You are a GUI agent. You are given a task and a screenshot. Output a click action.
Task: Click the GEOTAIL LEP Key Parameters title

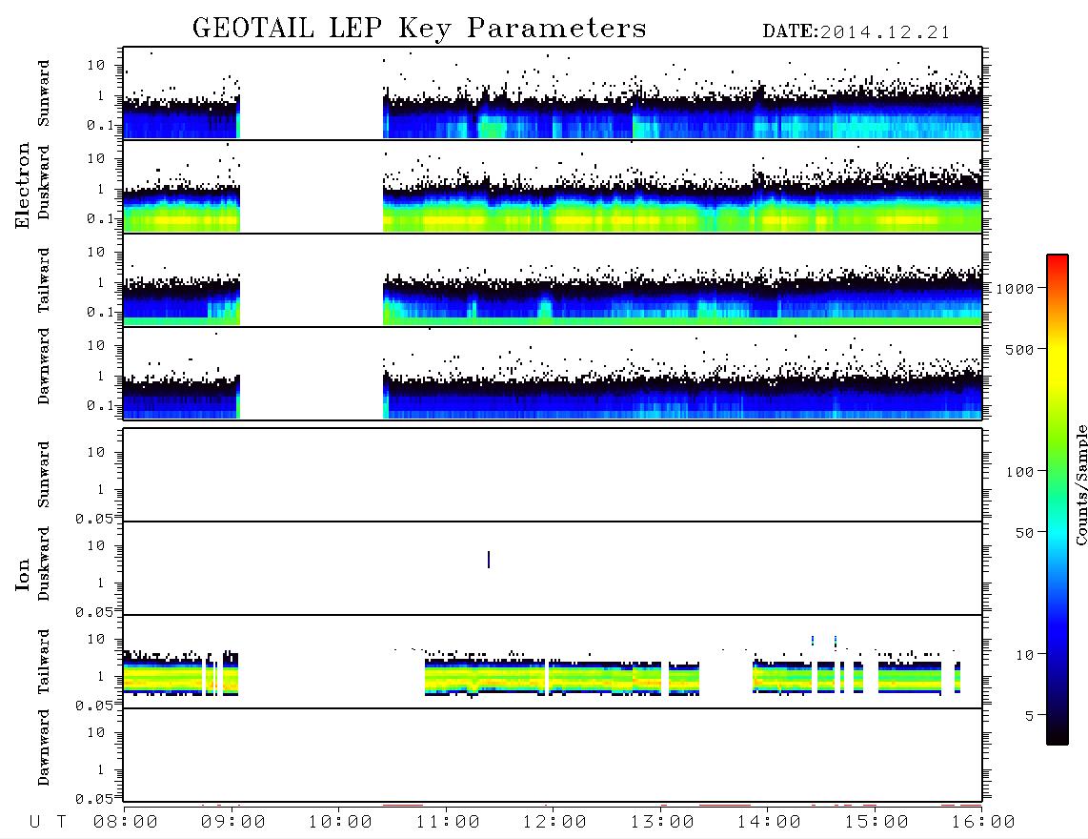pyautogui.click(x=419, y=30)
